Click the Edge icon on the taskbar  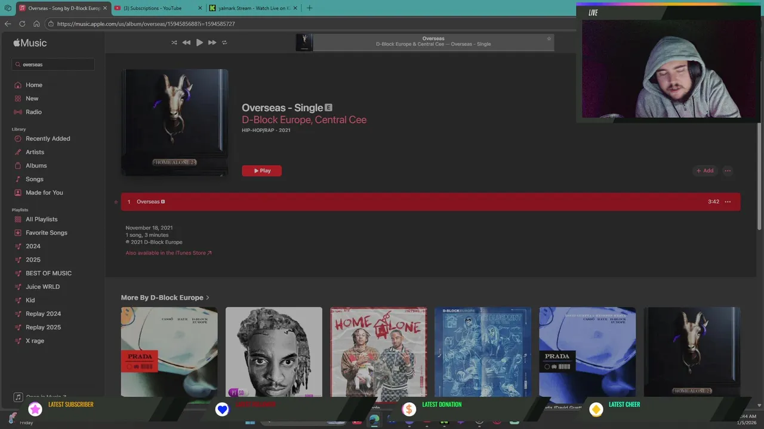pos(374,419)
